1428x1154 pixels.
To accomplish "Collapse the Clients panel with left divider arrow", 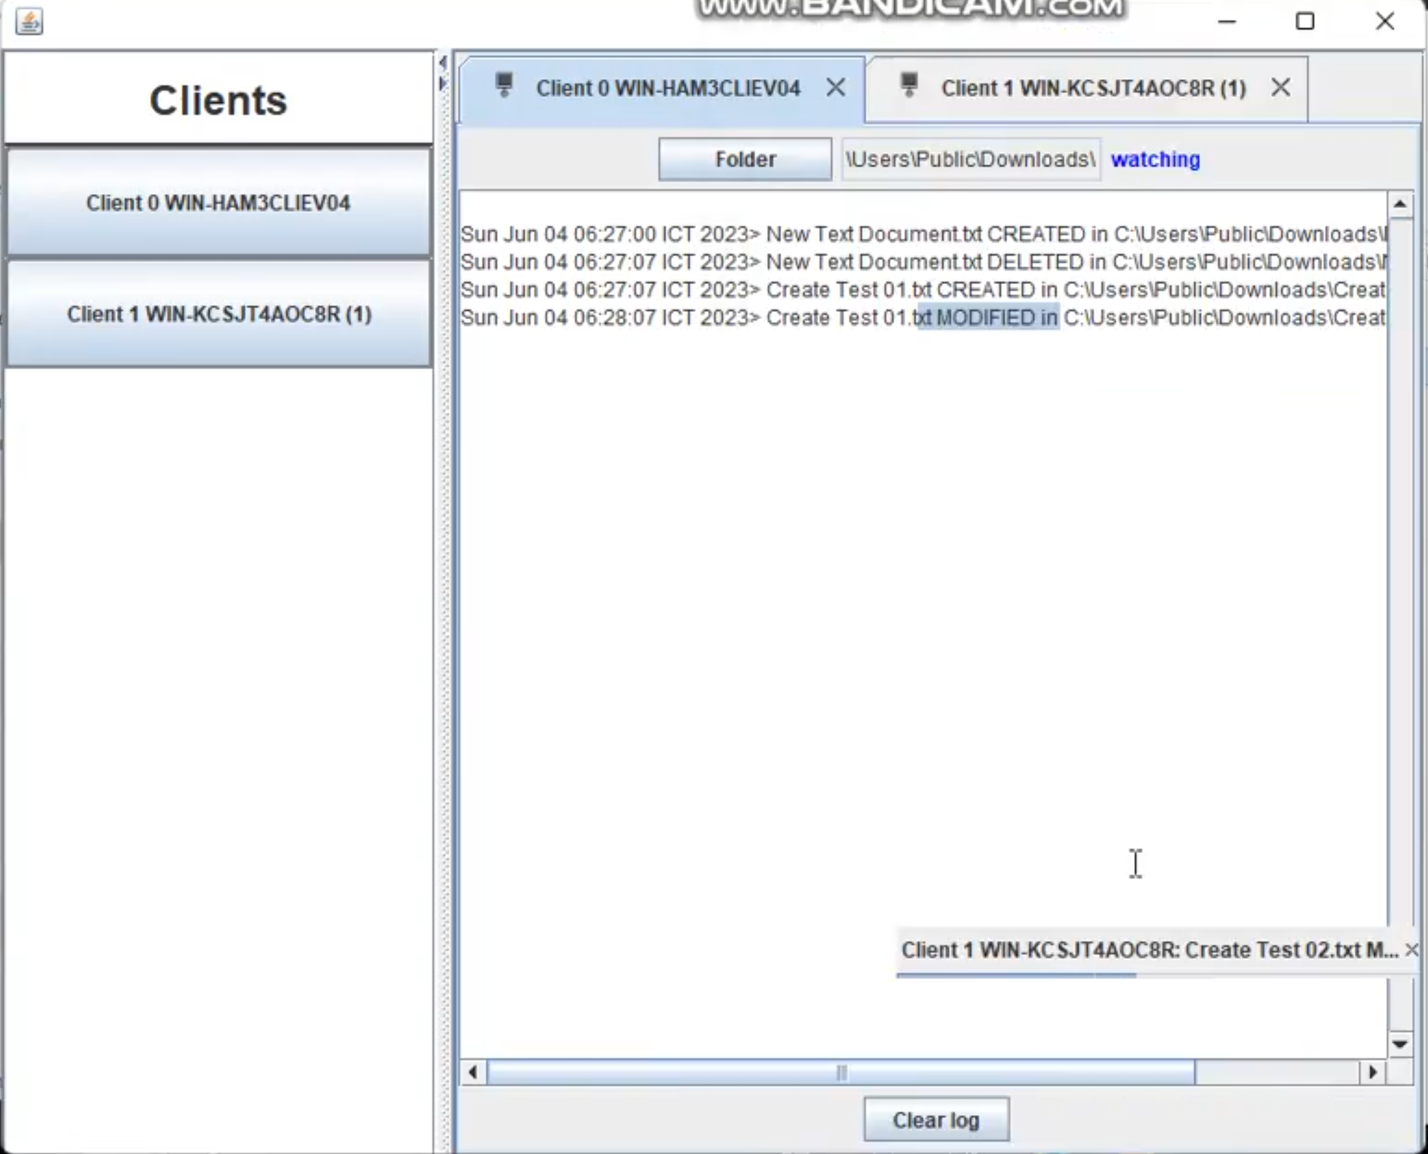I will click(443, 62).
